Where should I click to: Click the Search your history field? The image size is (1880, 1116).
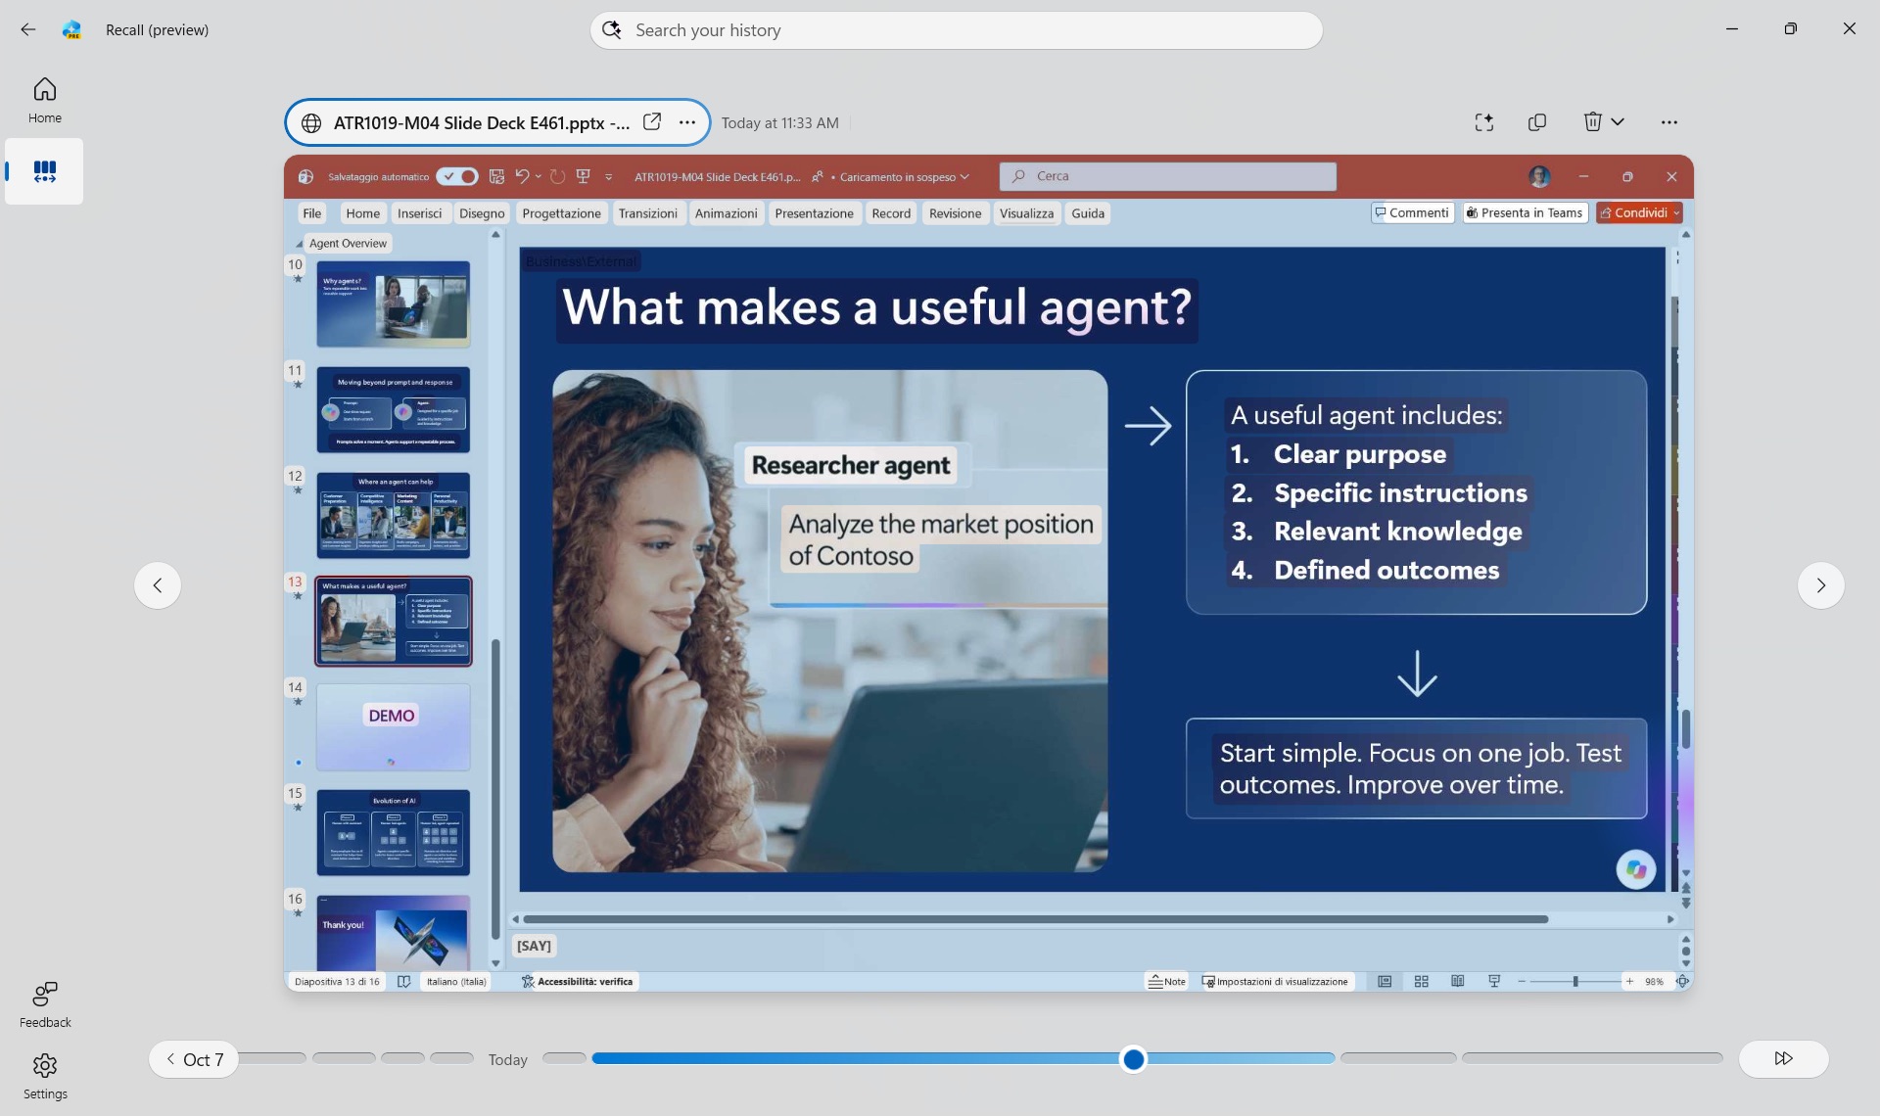click(956, 30)
